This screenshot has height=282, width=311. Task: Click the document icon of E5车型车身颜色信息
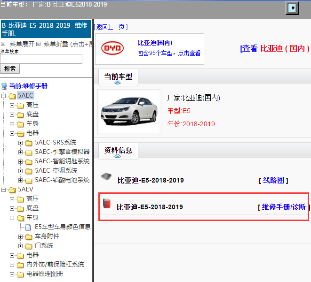tap(28, 228)
